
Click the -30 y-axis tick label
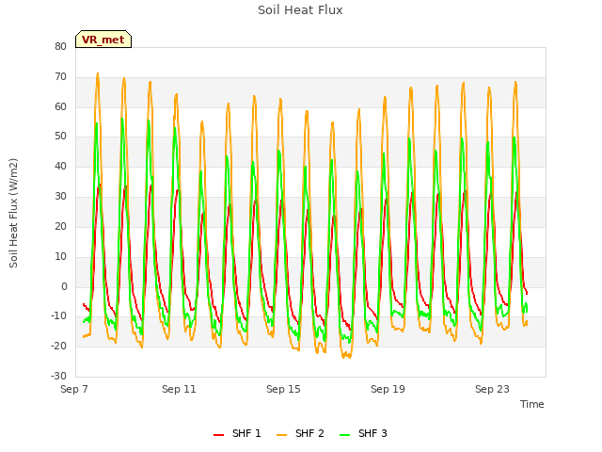coord(59,376)
